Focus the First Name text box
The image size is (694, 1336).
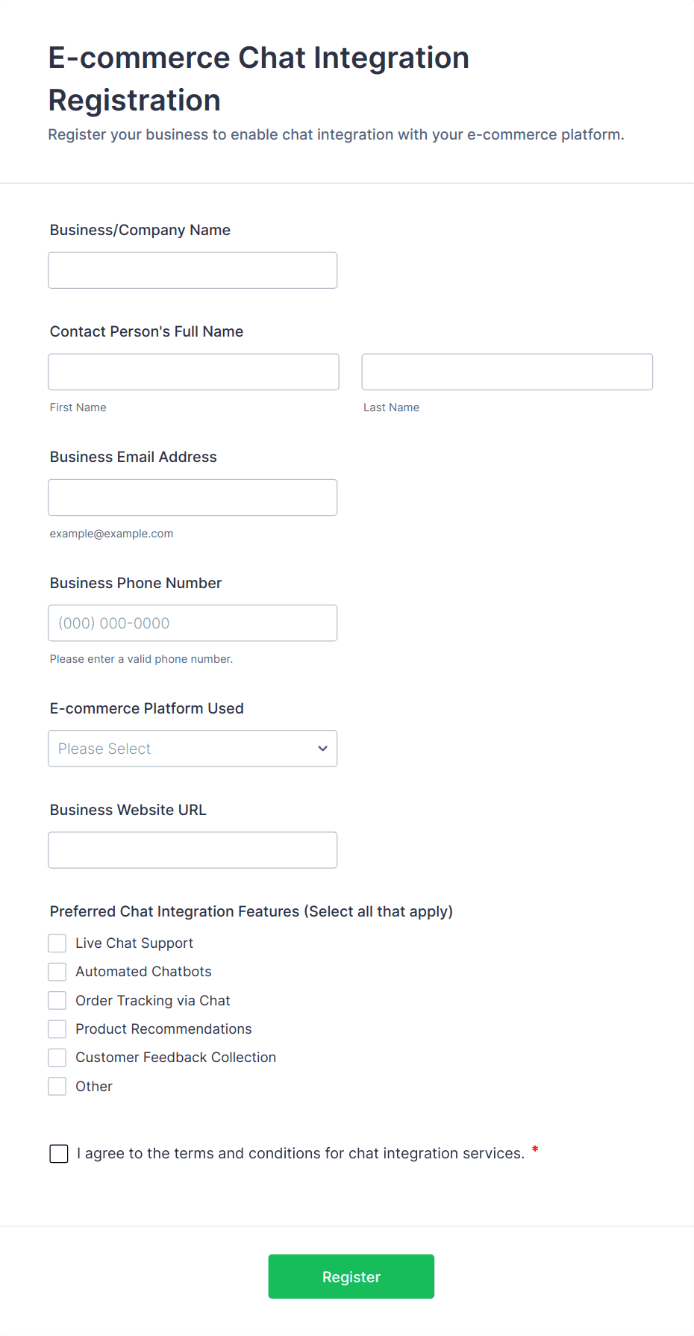(193, 372)
